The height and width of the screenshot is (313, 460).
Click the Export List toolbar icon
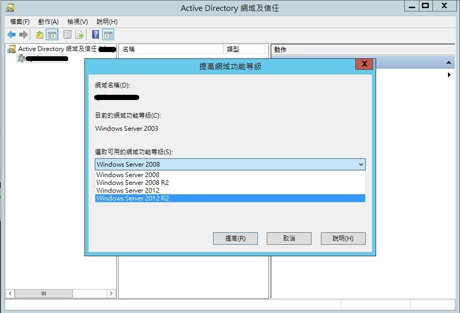(79, 34)
